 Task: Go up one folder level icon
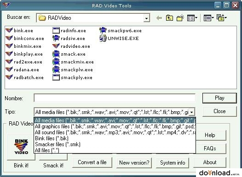click(169, 18)
